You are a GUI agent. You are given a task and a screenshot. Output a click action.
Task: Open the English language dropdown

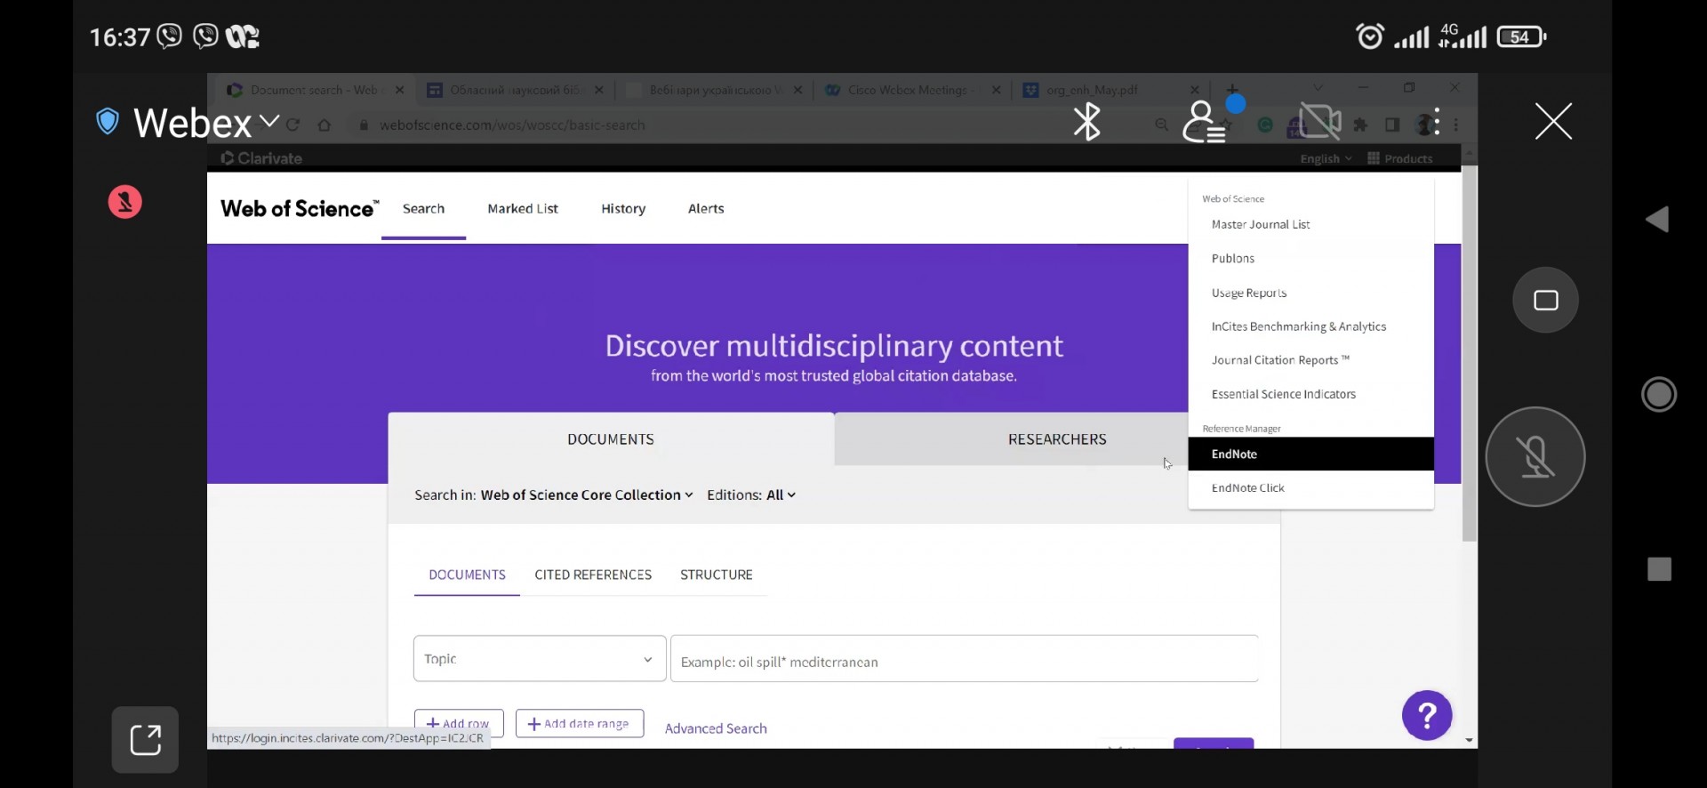coord(1326,159)
